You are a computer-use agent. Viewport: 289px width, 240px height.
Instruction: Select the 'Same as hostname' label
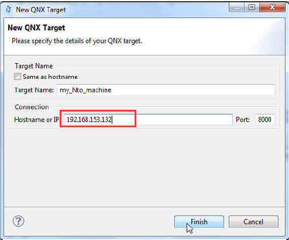(50, 76)
